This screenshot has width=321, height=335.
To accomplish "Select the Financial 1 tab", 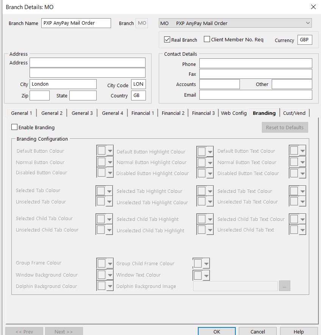I will click(x=142, y=113).
